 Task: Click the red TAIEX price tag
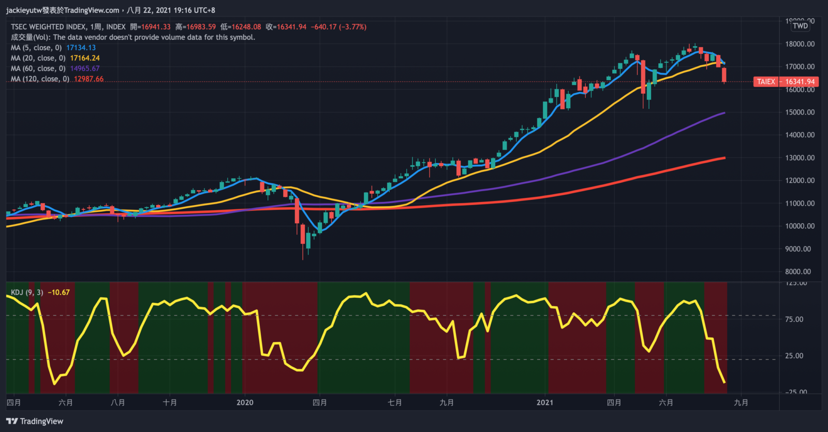coord(785,81)
